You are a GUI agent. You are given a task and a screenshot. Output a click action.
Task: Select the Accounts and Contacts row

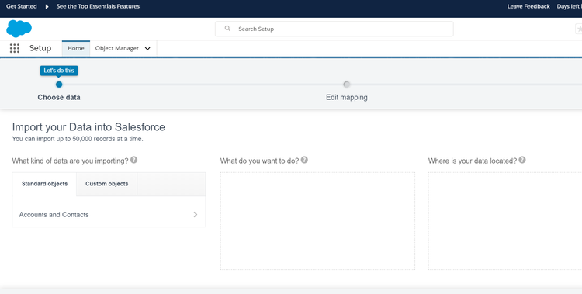click(x=109, y=215)
